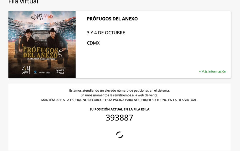Click the handcuffs graphic beside ANEXO title
This screenshot has width=240, height=151.
coord(60,53)
